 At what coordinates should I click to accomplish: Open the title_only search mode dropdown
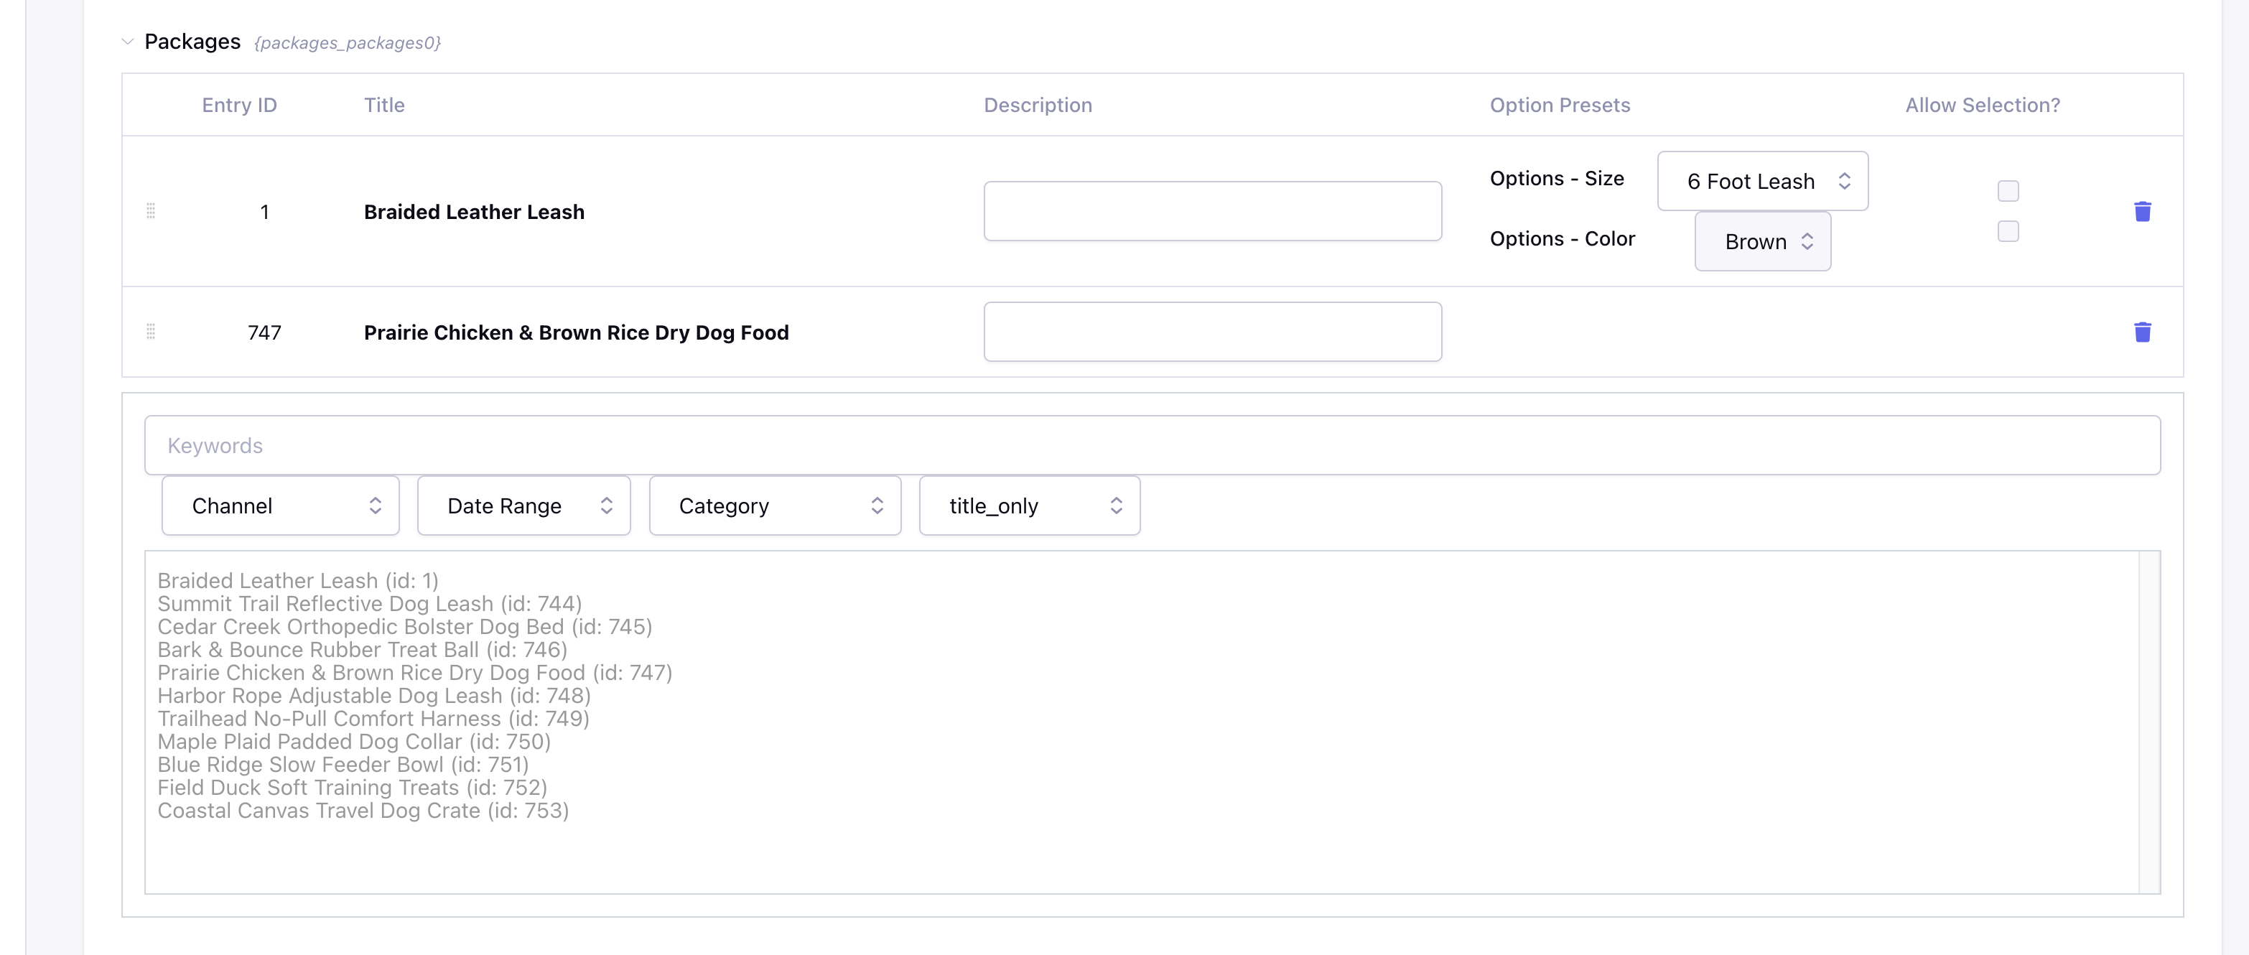pyautogui.click(x=1029, y=506)
